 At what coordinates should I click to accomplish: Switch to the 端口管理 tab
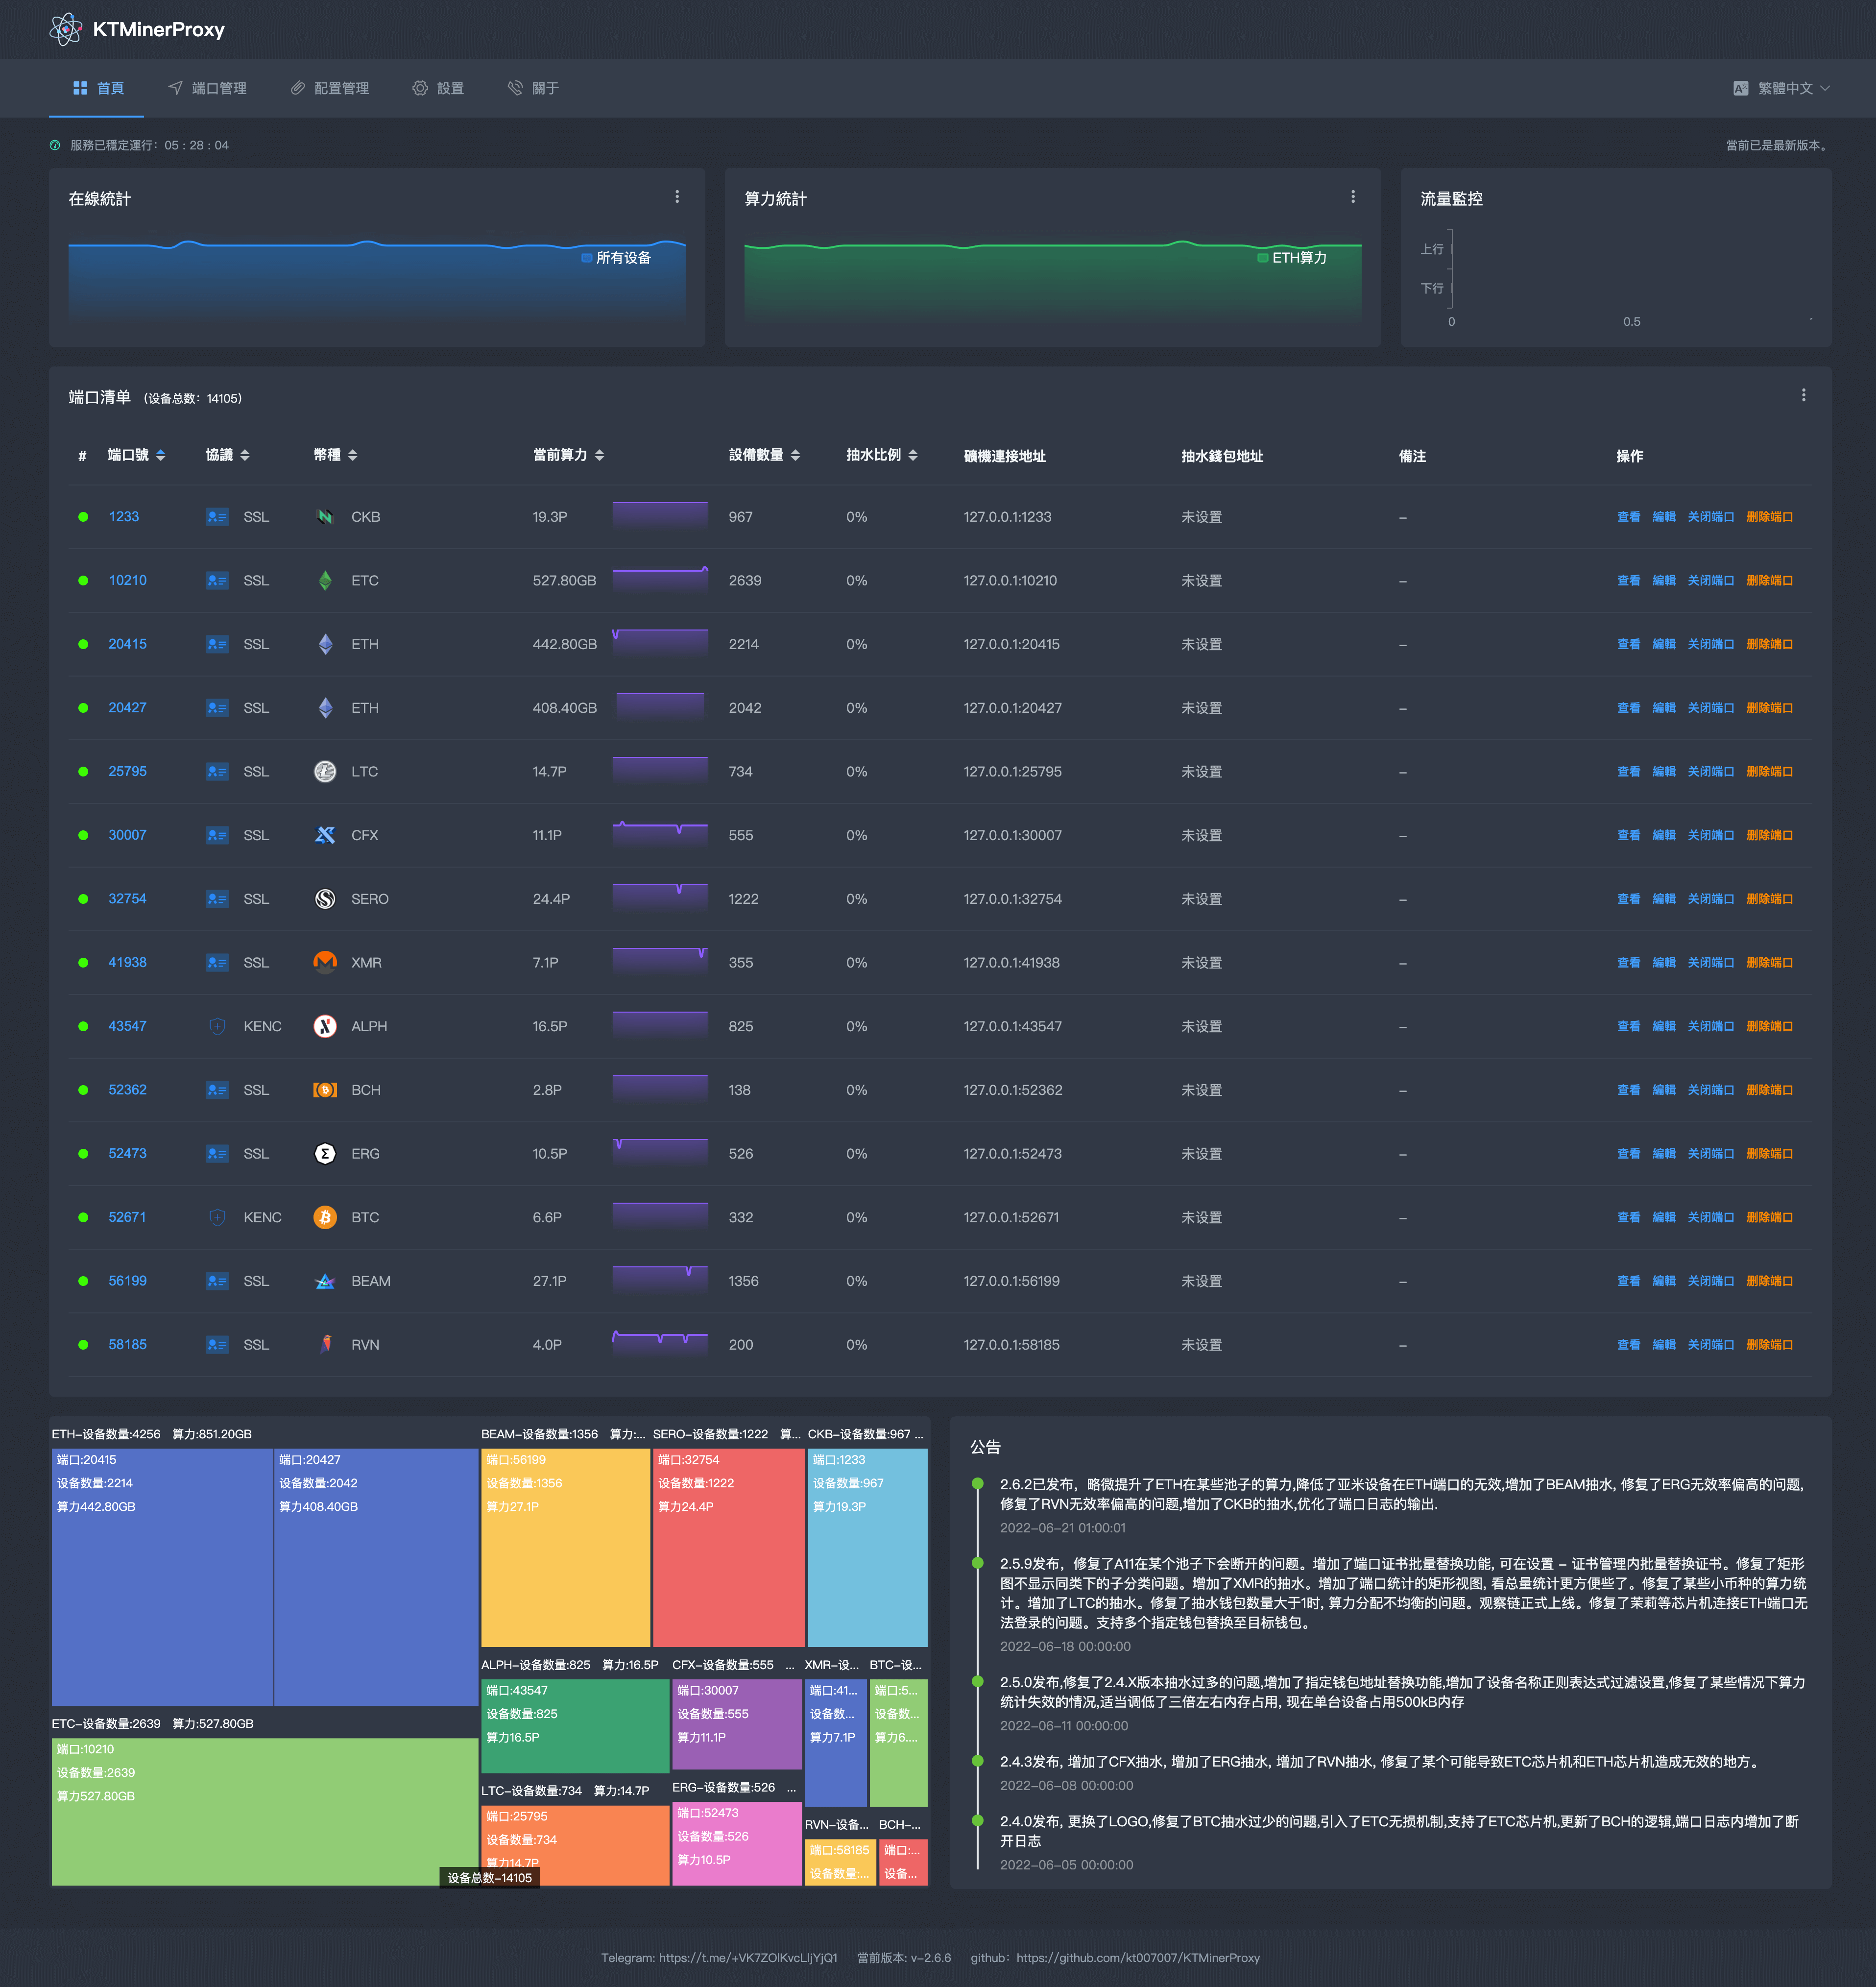click(x=207, y=88)
